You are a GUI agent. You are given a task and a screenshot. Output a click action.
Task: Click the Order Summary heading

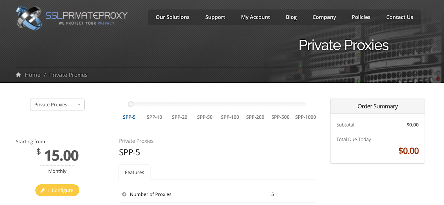378,106
